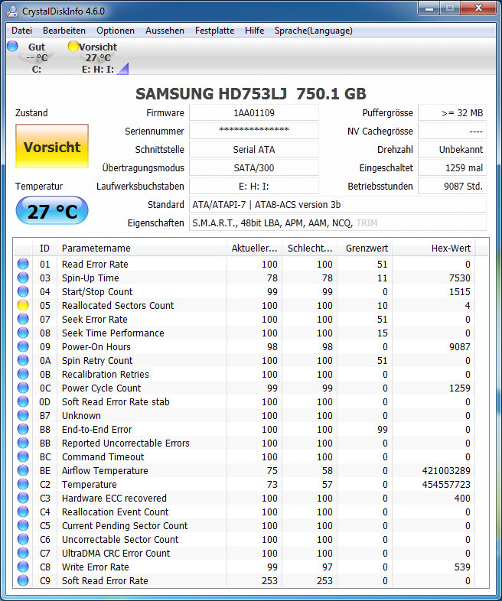Click the Schnittstelle field Serial ATA
This screenshot has height=601, width=502.
254,149
